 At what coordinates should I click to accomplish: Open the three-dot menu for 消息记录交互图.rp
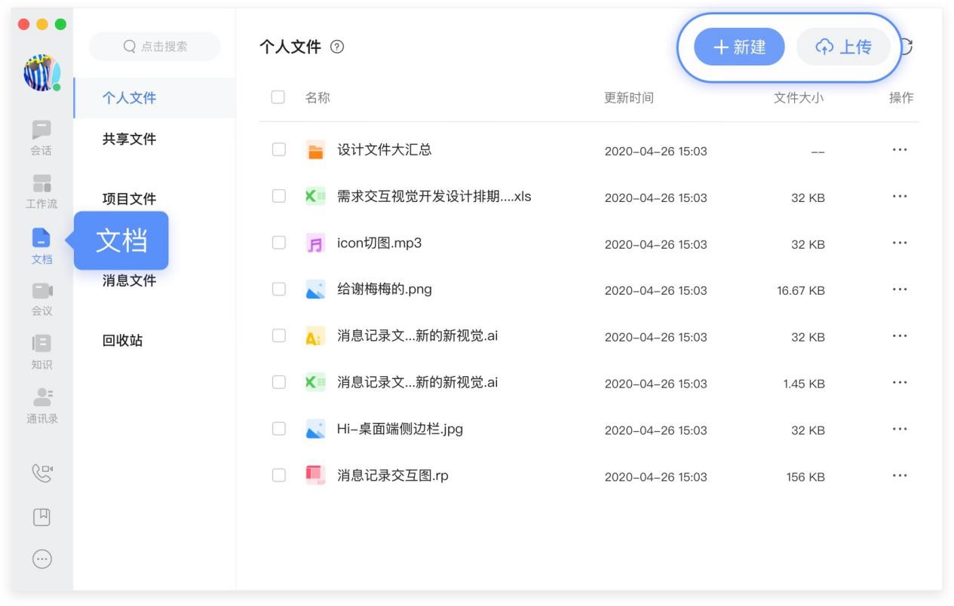coord(899,476)
